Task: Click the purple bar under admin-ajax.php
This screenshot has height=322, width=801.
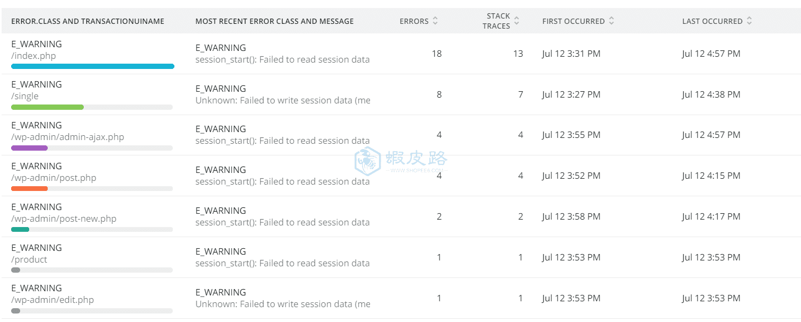Action: click(30, 148)
